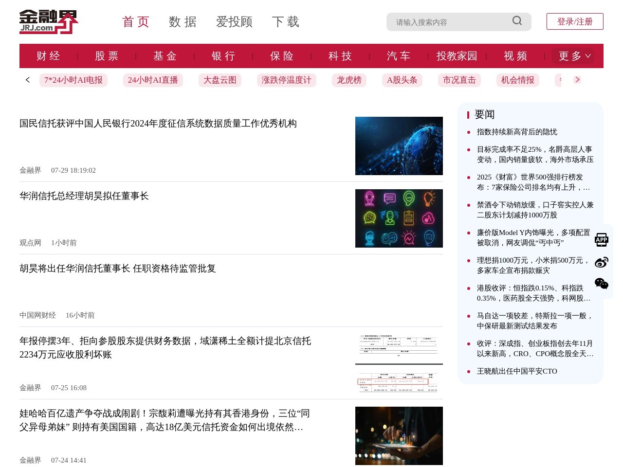Viewport: 623px width, 467px height.
Task: Open the 数据 menu item
Action: 183,22
